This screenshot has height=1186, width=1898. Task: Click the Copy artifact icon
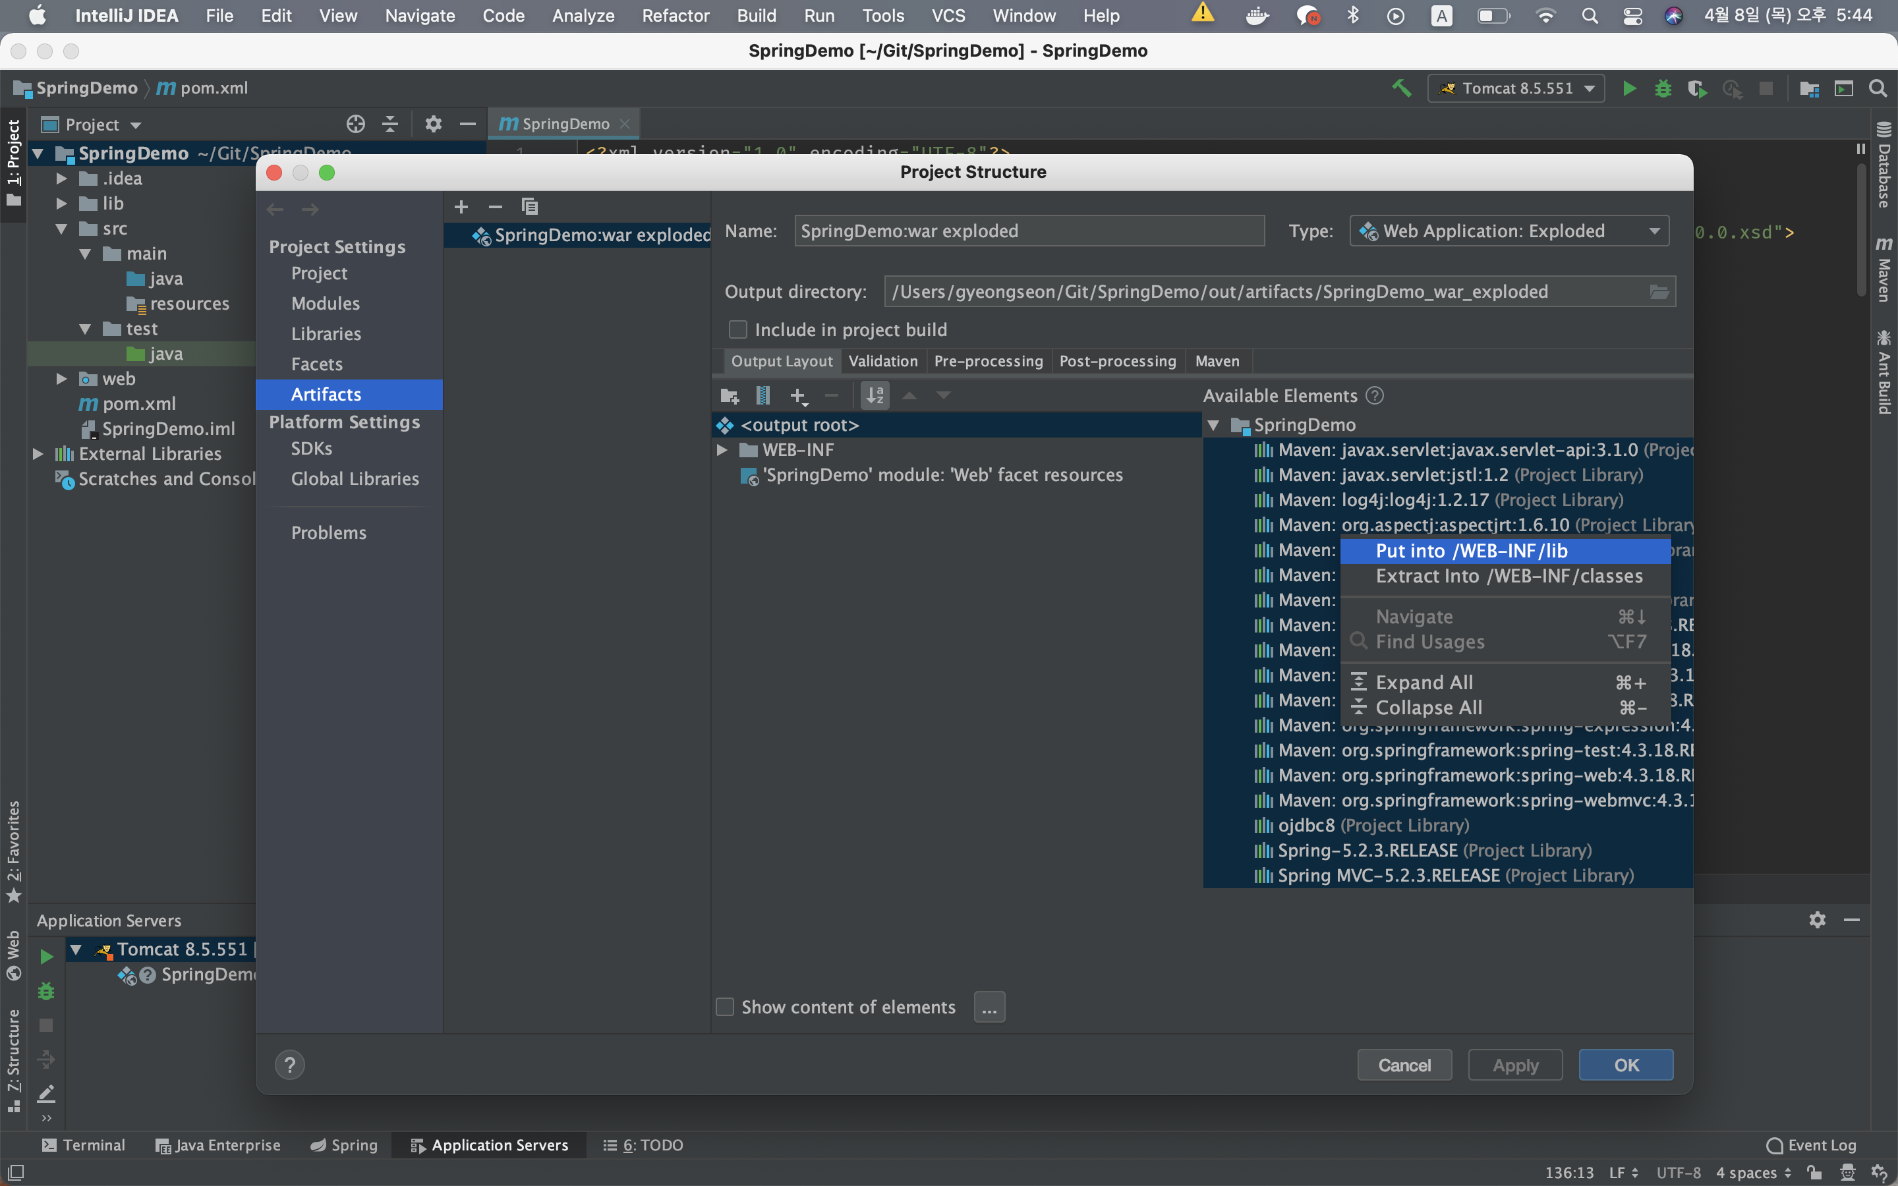point(529,206)
